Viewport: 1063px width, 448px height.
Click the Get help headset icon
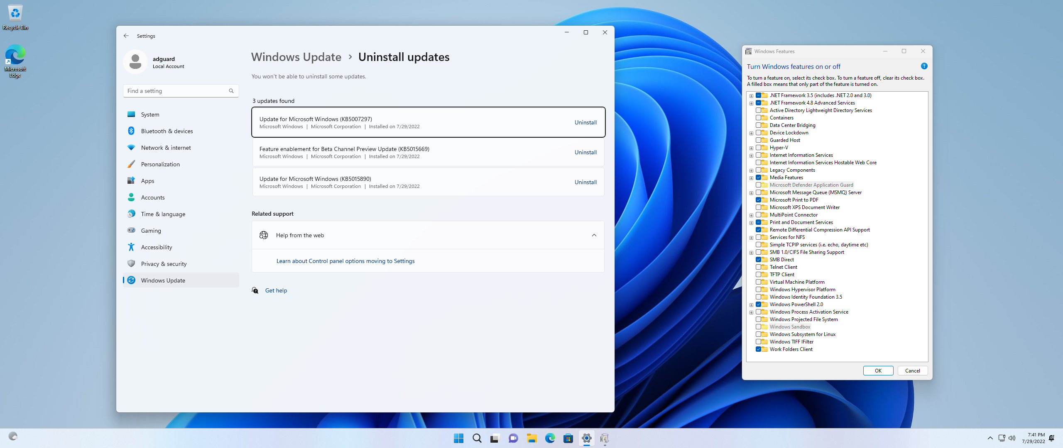click(x=255, y=290)
